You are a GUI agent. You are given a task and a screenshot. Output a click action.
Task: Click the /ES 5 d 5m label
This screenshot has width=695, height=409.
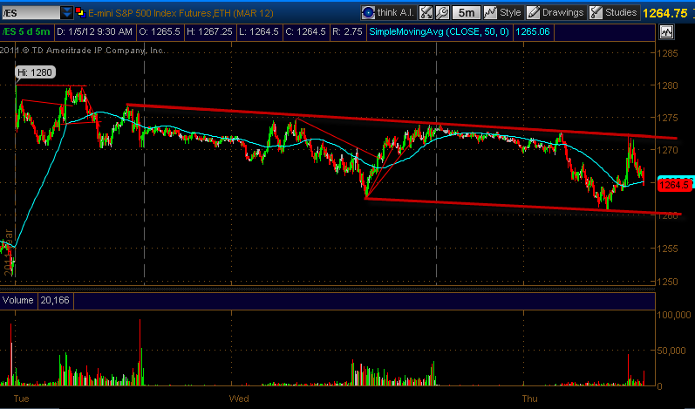[26, 32]
